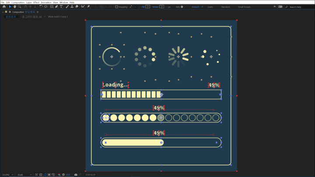Click the Add shape attribute button
315x177 pixels.
click(x=182, y=7)
